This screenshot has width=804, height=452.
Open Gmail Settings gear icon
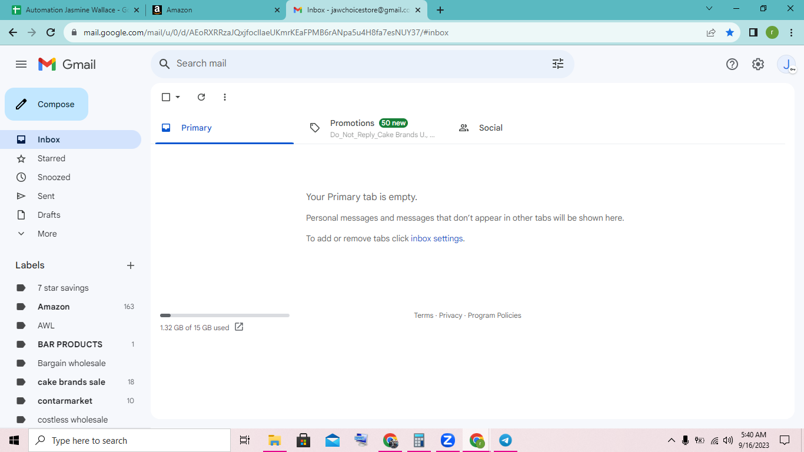pyautogui.click(x=758, y=64)
